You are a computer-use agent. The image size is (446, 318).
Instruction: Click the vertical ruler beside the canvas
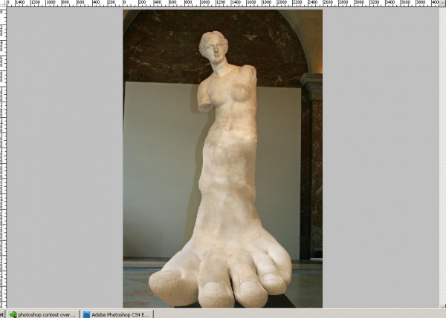pos(3,157)
